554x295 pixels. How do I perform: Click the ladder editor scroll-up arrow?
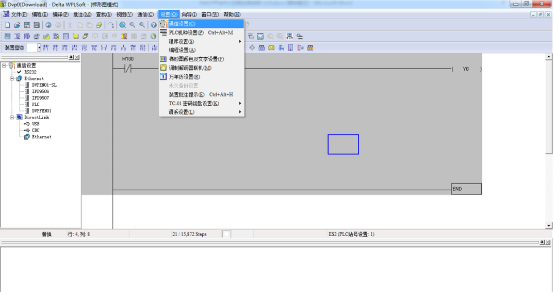pyautogui.click(x=549, y=57)
